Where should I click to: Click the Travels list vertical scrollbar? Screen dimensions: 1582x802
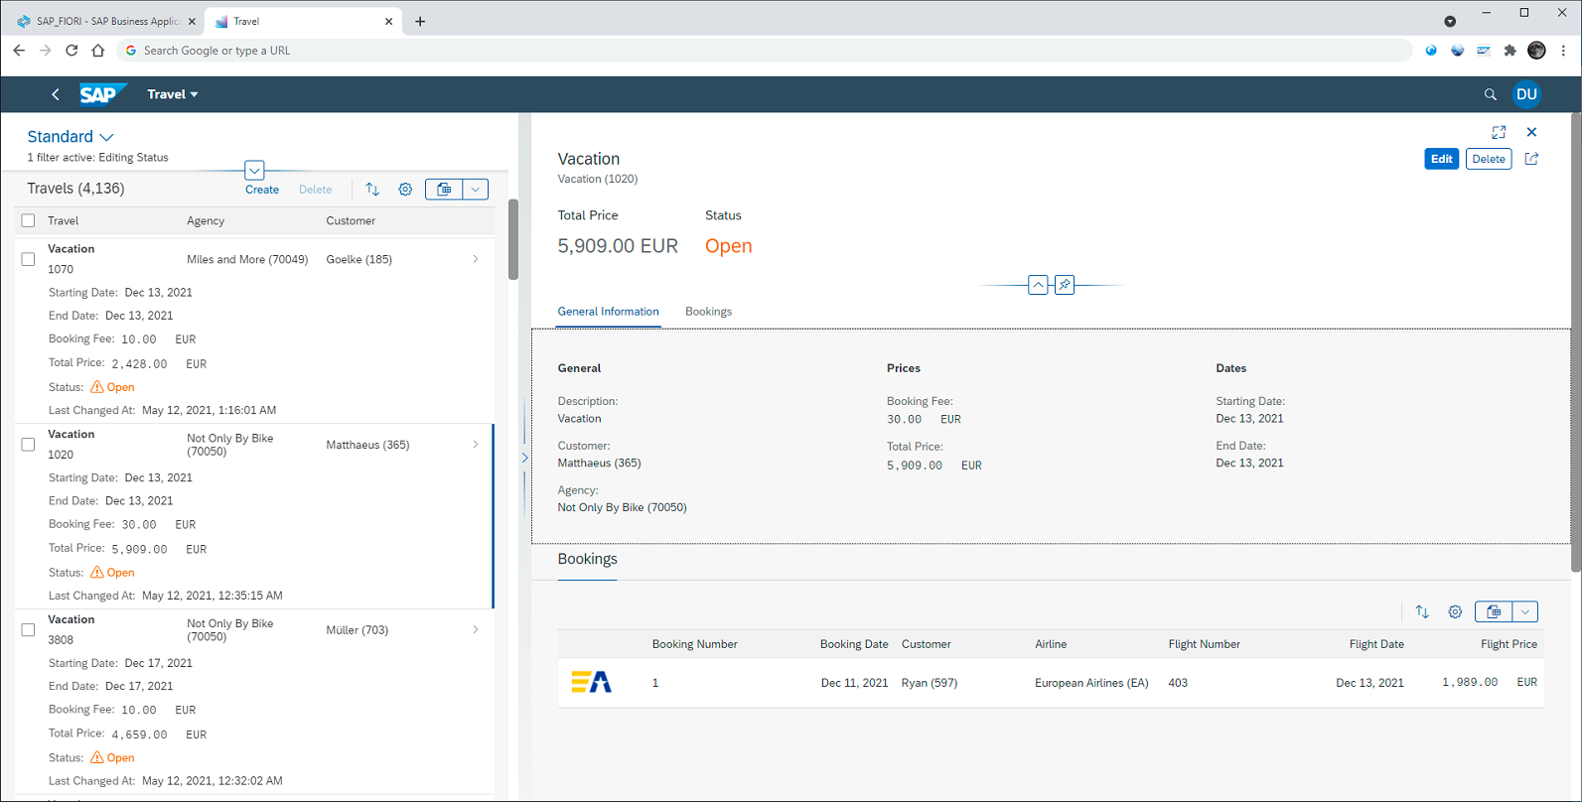point(513,239)
